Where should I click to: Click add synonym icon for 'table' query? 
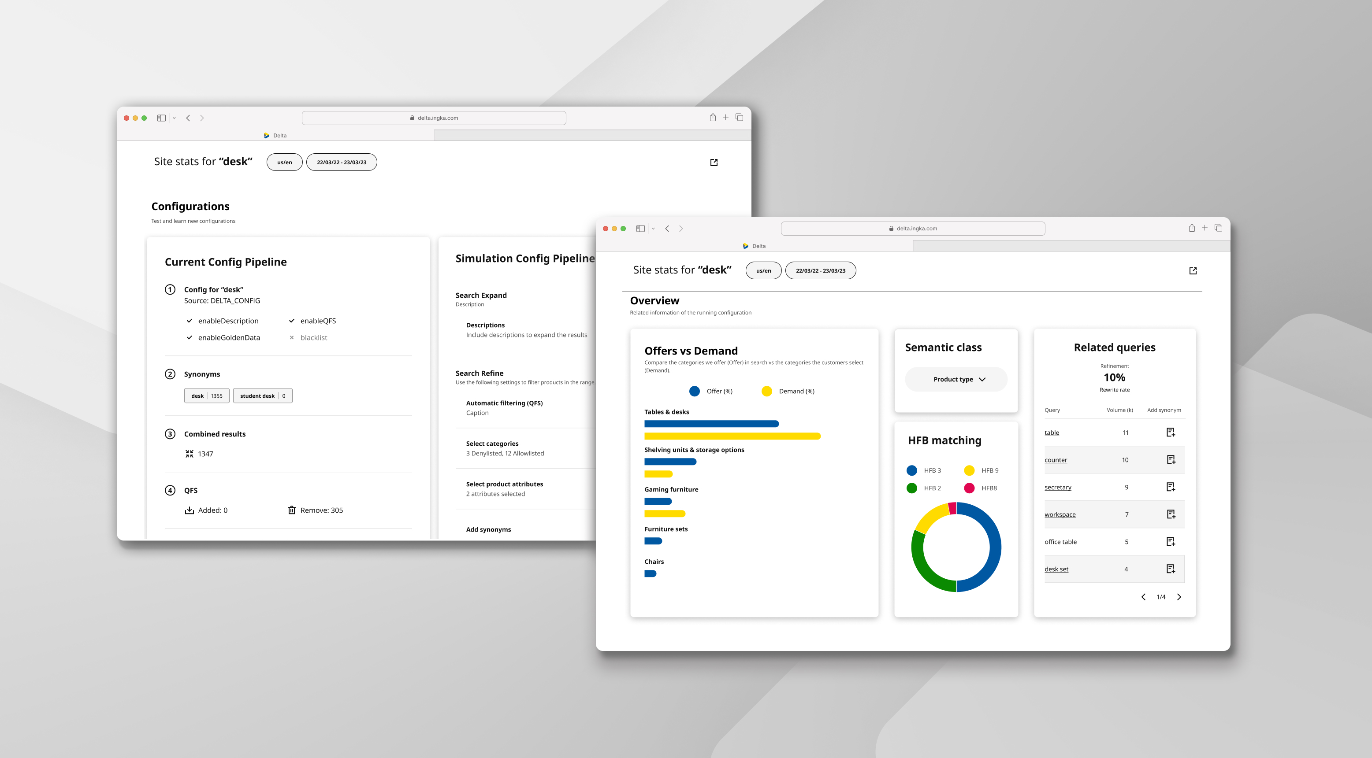point(1170,432)
